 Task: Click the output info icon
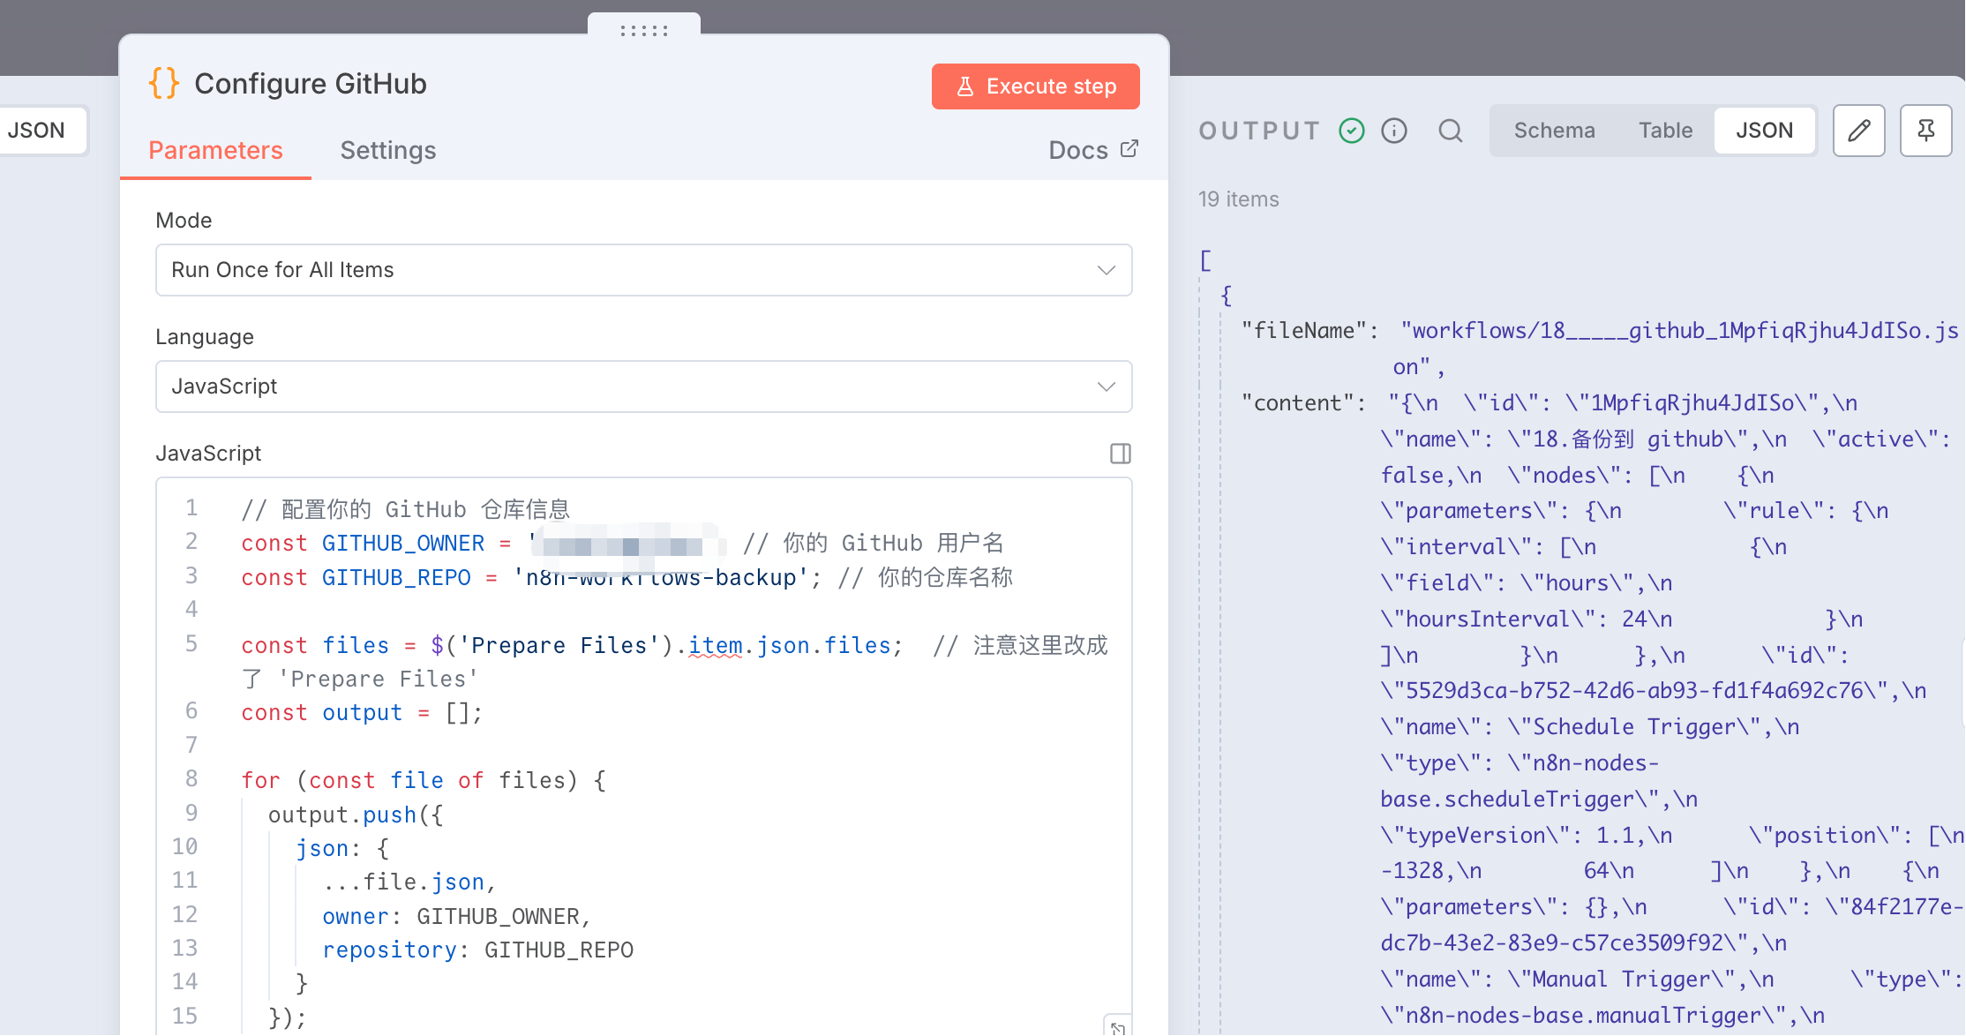[x=1394, y=131]
